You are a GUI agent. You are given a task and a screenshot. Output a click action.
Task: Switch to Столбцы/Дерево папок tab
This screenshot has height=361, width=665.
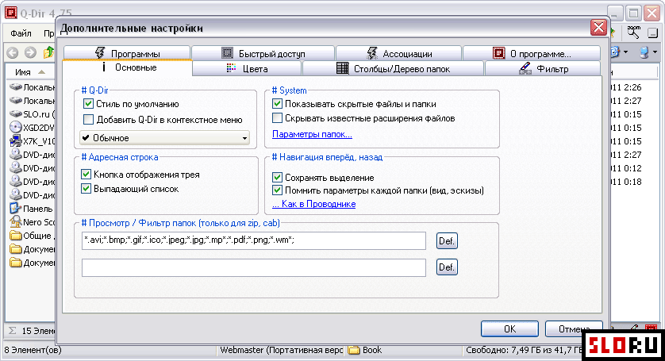pos(393,69)
